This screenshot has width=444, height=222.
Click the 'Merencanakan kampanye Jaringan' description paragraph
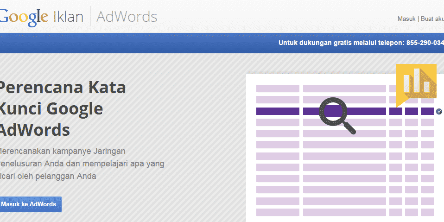point(82,164)
